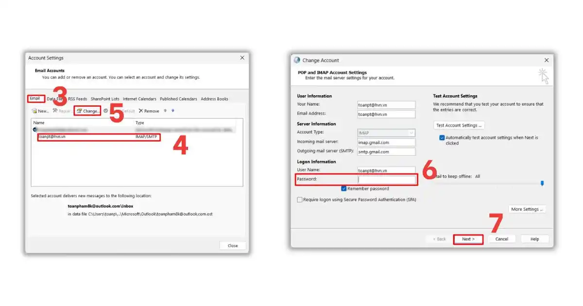Close the Account Settings dialog with Close button

(x=233, y=246)
